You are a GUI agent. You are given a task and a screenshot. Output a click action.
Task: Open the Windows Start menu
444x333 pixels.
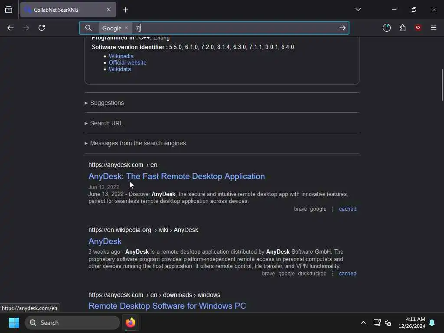(14, 323)
